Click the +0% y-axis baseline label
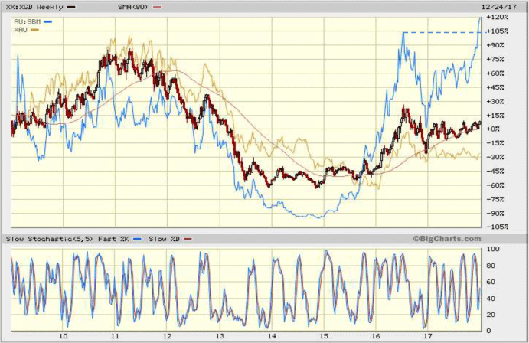 (495, 129)
